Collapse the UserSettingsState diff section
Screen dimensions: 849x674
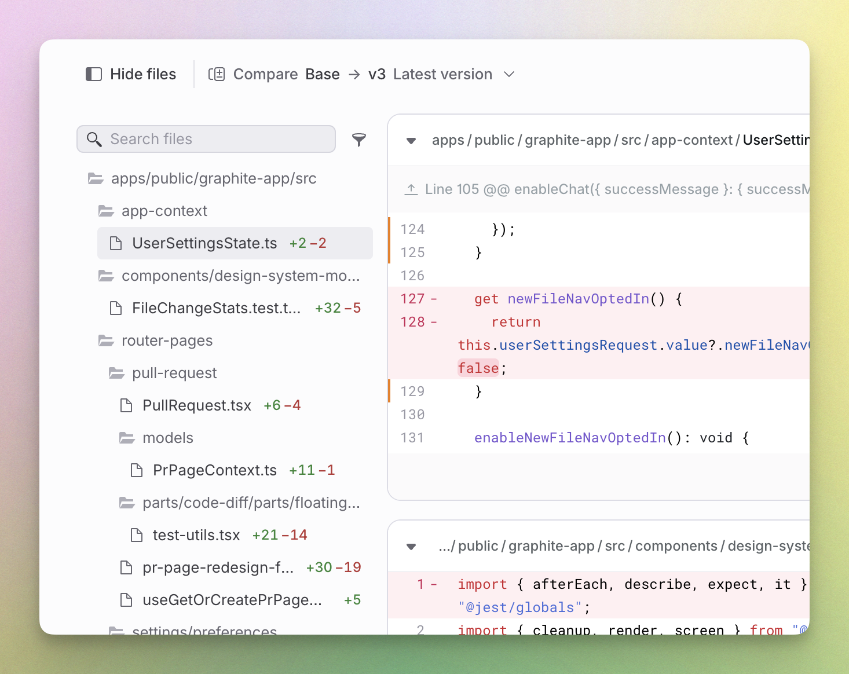click(x=411, y=141)
